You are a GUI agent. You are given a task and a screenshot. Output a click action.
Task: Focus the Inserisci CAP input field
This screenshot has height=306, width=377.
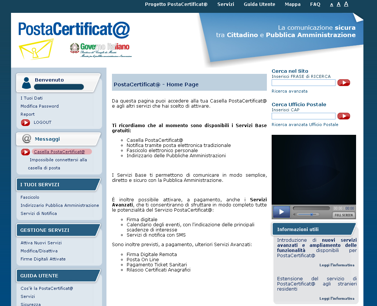[304, 116]
